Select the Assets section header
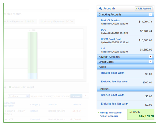 (x=125, y=67)
